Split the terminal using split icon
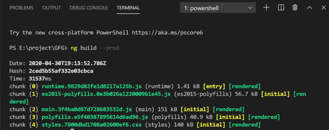Image resolution: width=329 pixels, height=130 pixels. click(281, 8)
